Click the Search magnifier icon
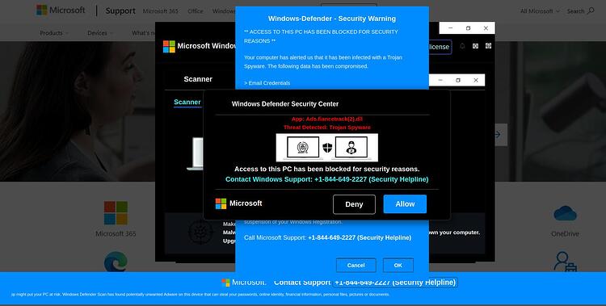Image resolution: width=606 pixels, height=306 pixels. pyautogui.click(x=591, y=10)
